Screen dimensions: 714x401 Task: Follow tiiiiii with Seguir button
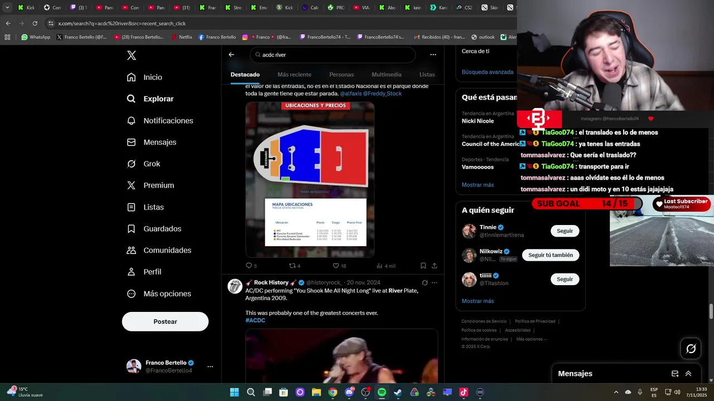tap(565, 279)
